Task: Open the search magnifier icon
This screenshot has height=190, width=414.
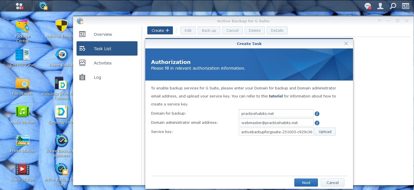Action: coord(393,6)
